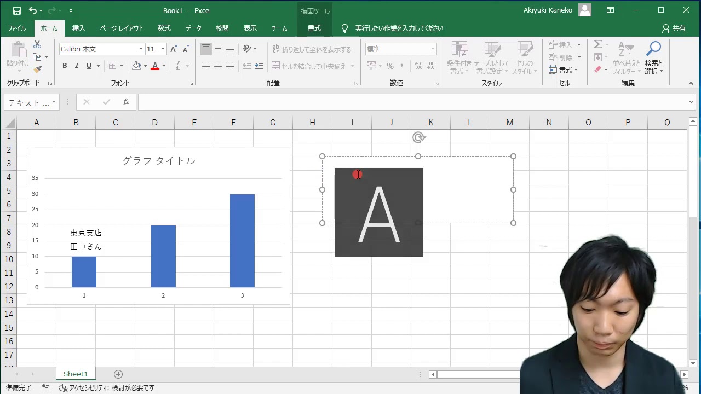The height and width of the screenshot is (394, 701).
Task: Click the rotation handle of text box
Action: pyautogui.click(x=418, y=137)
